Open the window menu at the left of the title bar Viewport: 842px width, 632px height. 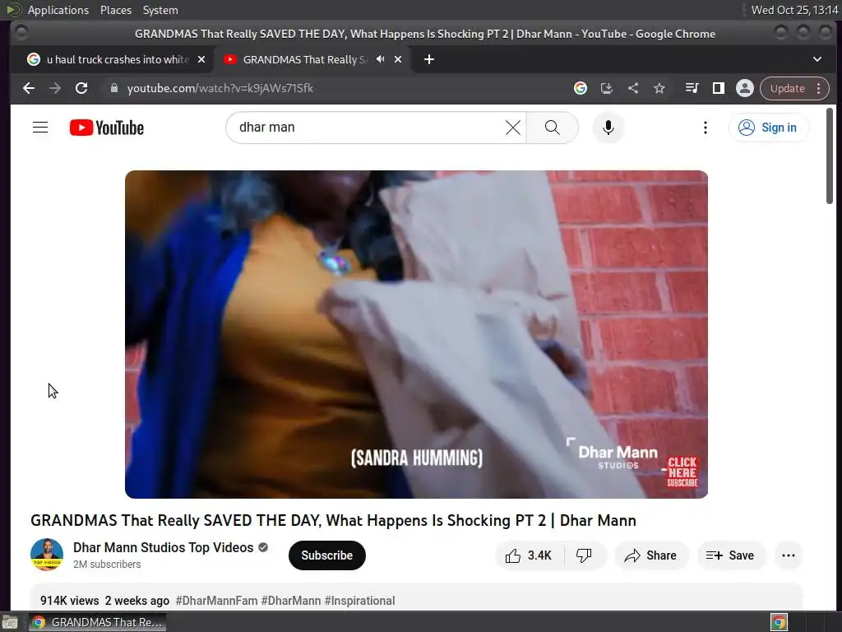[x=21, y=33]
